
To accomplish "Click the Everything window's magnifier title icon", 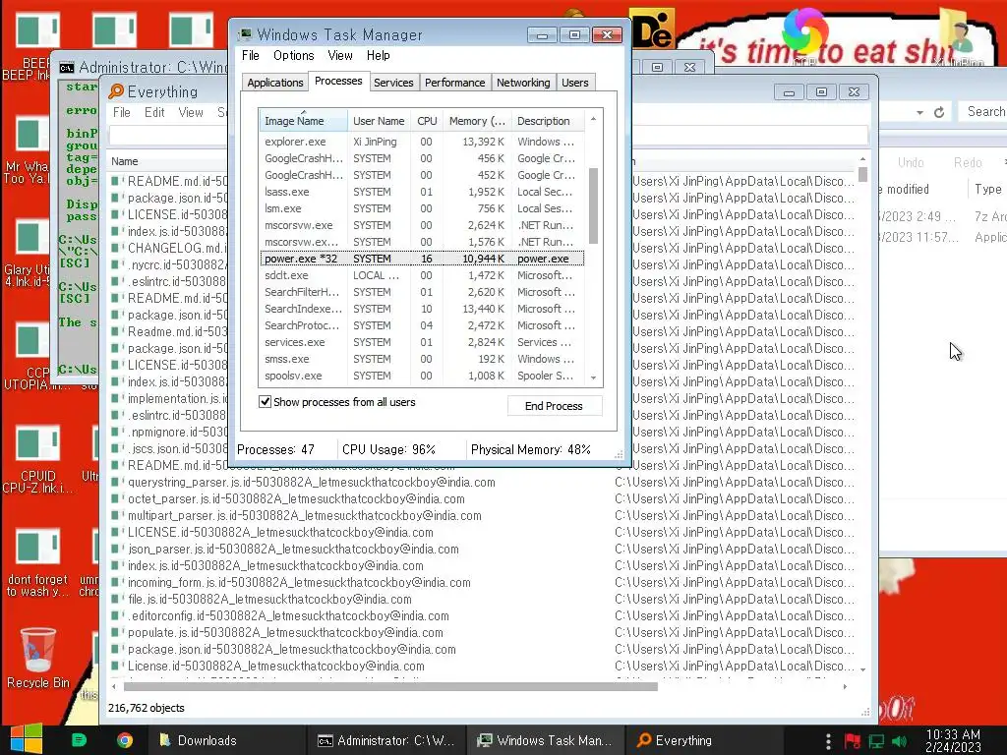I will [x=116, y=91].
